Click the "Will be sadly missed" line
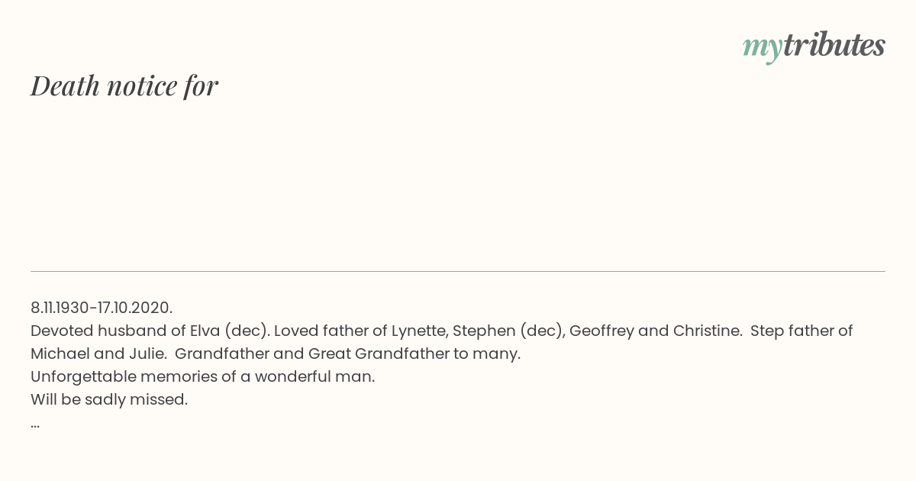This screenshot has width=916, height=481. 109,399
